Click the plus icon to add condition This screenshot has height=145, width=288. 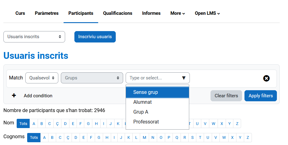[x=14, y=95]
